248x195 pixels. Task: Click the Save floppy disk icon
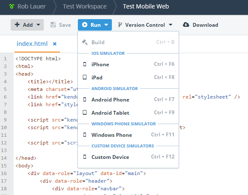click(53, 25)
